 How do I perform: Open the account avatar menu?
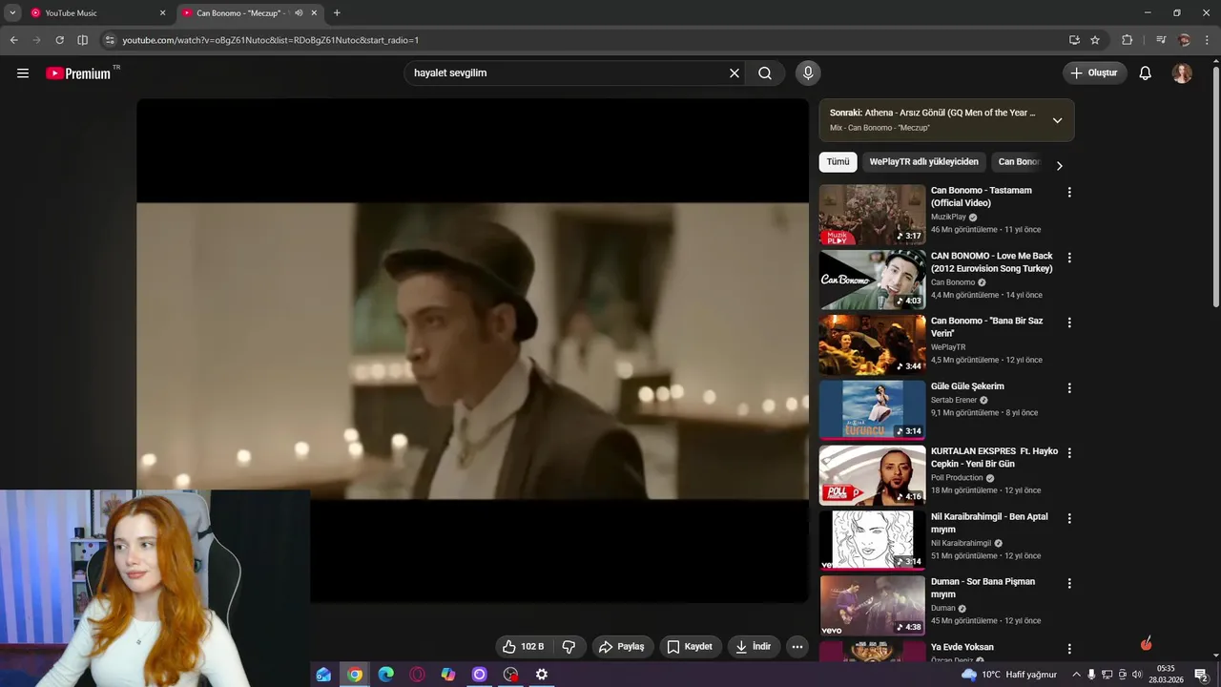click(1182, 73)
